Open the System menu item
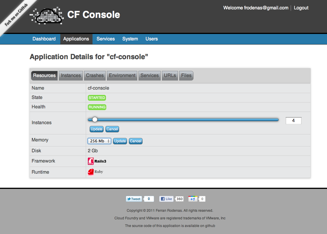The width and height of the screenshot is (327, 234). pos(130,39)
